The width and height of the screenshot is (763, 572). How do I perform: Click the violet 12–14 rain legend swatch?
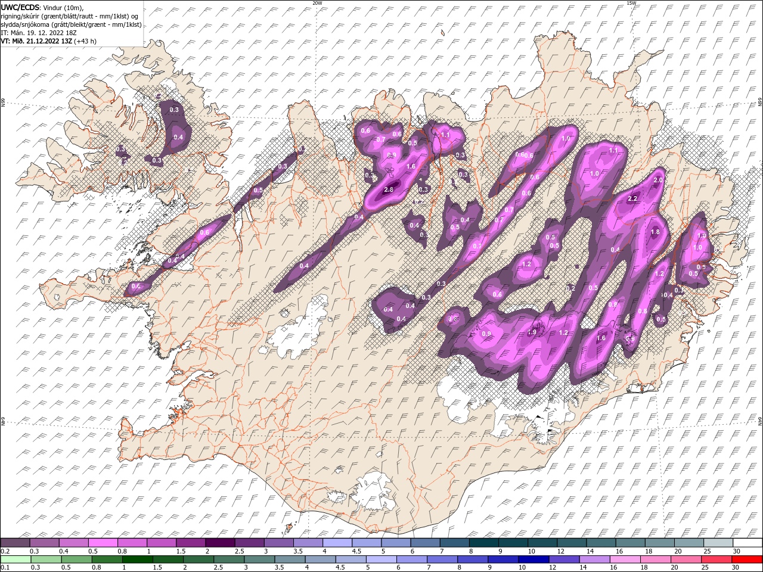(564, 559)
